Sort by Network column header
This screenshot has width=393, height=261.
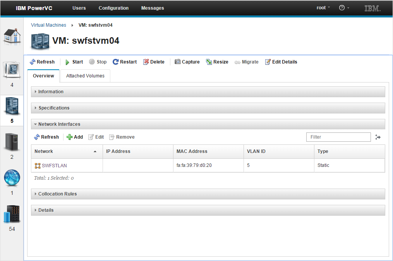[67, 151]
